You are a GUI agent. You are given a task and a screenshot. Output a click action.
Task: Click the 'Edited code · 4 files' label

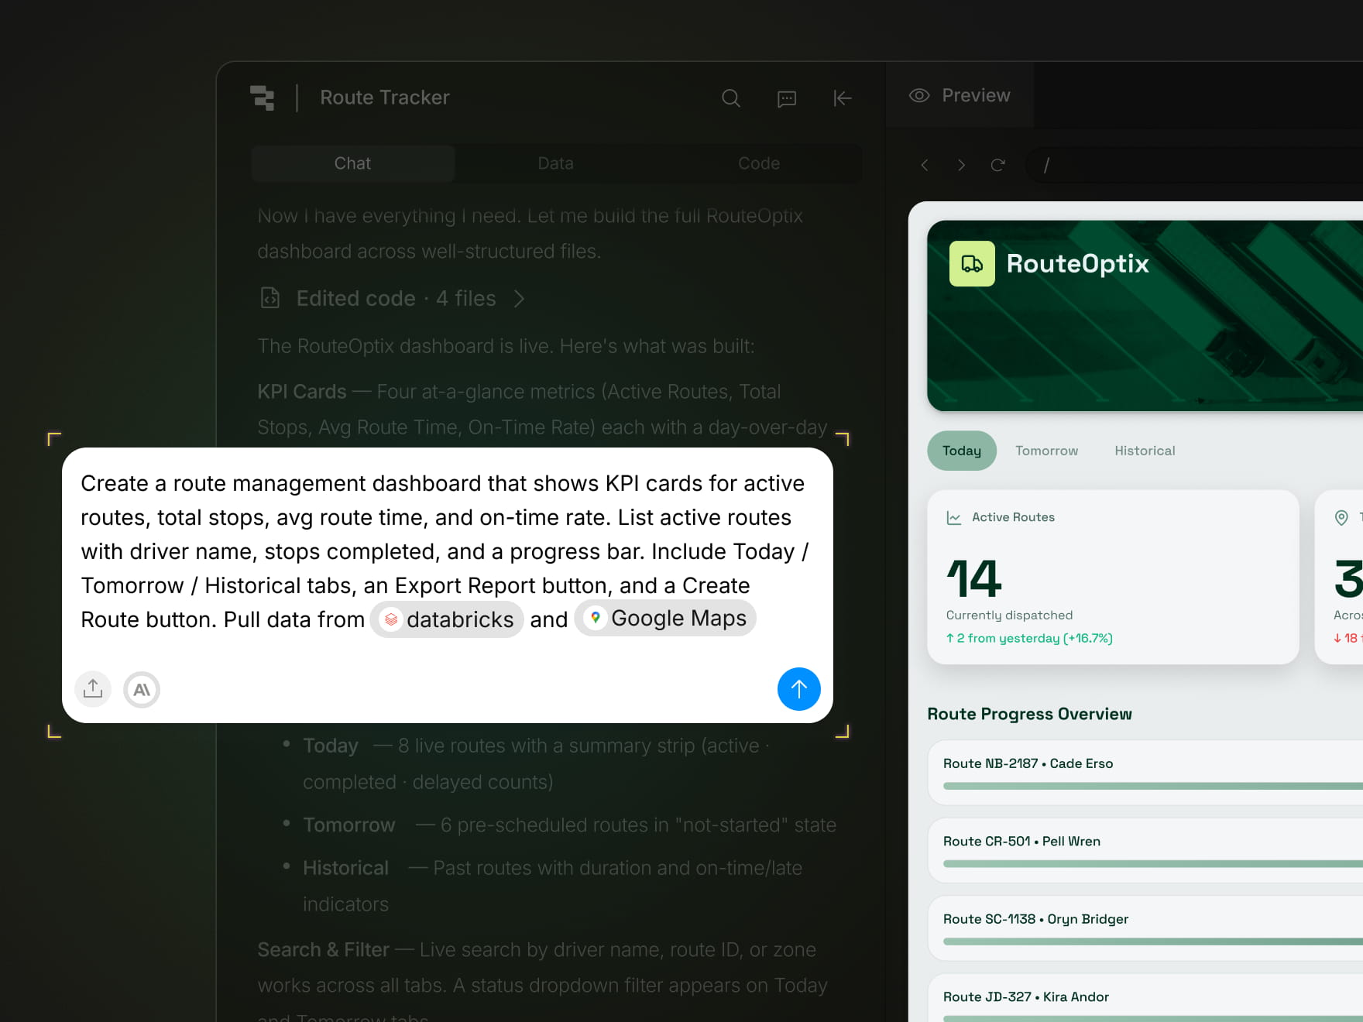396,298
